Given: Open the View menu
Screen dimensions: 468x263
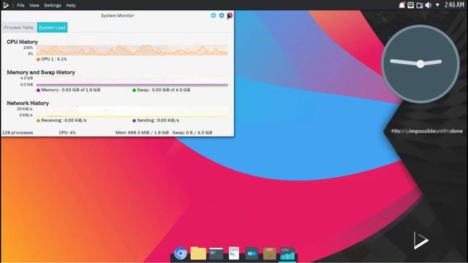Looking at the screenshot, I should click(x=34, y=5).
